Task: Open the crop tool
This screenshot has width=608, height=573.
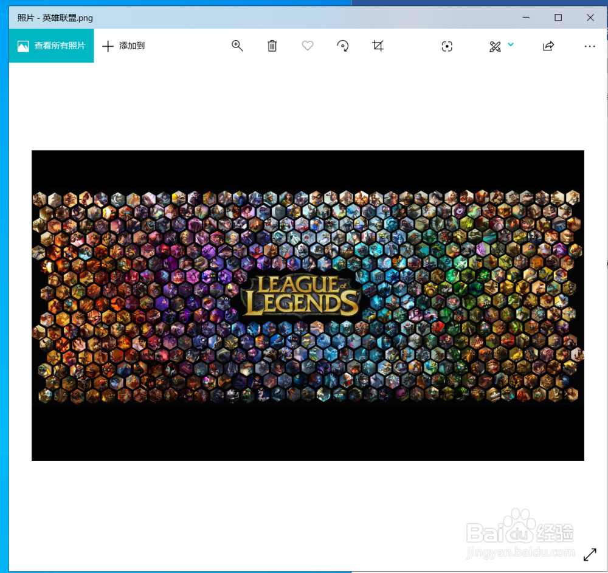Action: click(x=378, y=46)
